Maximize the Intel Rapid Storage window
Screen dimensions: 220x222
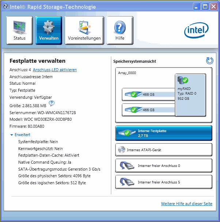pyautogui.click(x=205, y=7)
